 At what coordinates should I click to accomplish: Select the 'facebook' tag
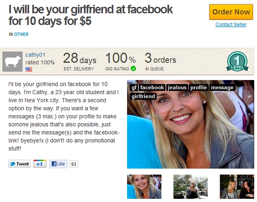tap(152, 88)
